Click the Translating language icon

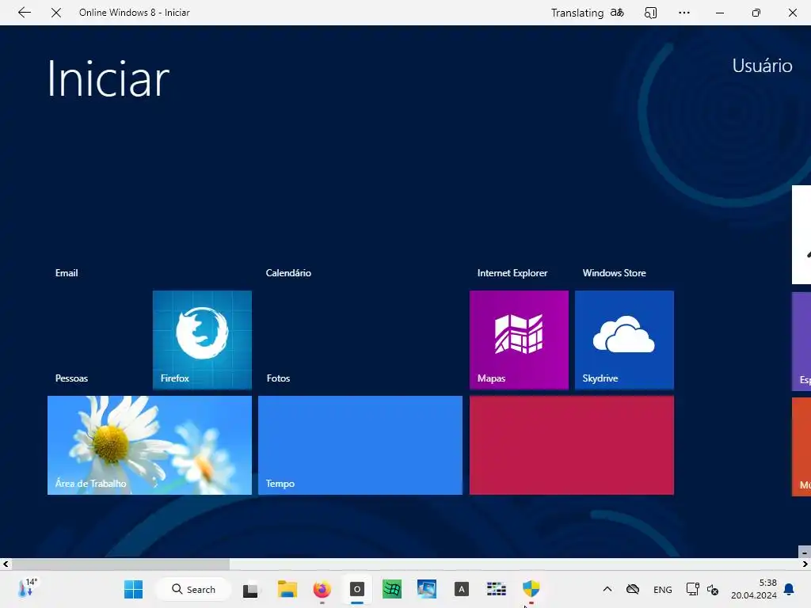(x=617, y=13)
